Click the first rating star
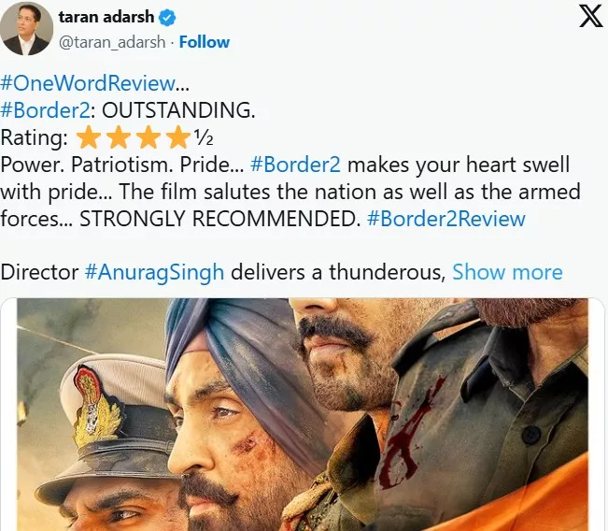This screenshot has width=608, height=531. (89, 137)
